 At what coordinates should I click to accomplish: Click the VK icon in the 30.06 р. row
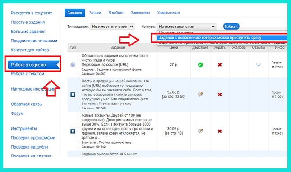coord(73,131)
